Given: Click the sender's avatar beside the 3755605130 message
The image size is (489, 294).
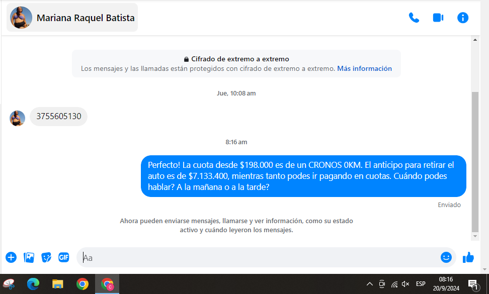Looking at the screenshot, I should coord(18,118).
